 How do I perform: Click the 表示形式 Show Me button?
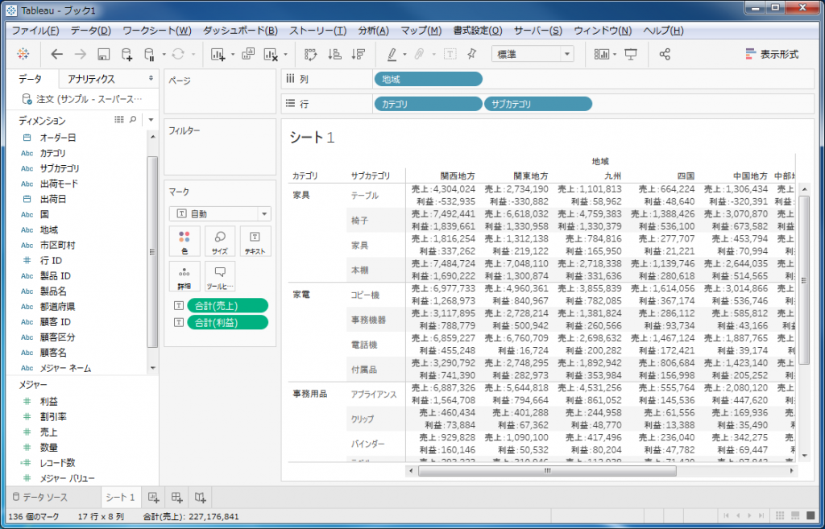coord(771,54)
